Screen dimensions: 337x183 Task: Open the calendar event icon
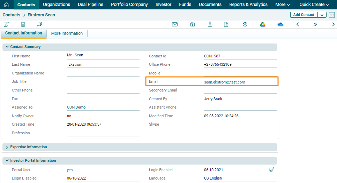pyautogui.click(x=193, y=24)
